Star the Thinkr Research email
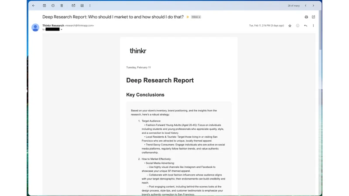 coord(290,26)
